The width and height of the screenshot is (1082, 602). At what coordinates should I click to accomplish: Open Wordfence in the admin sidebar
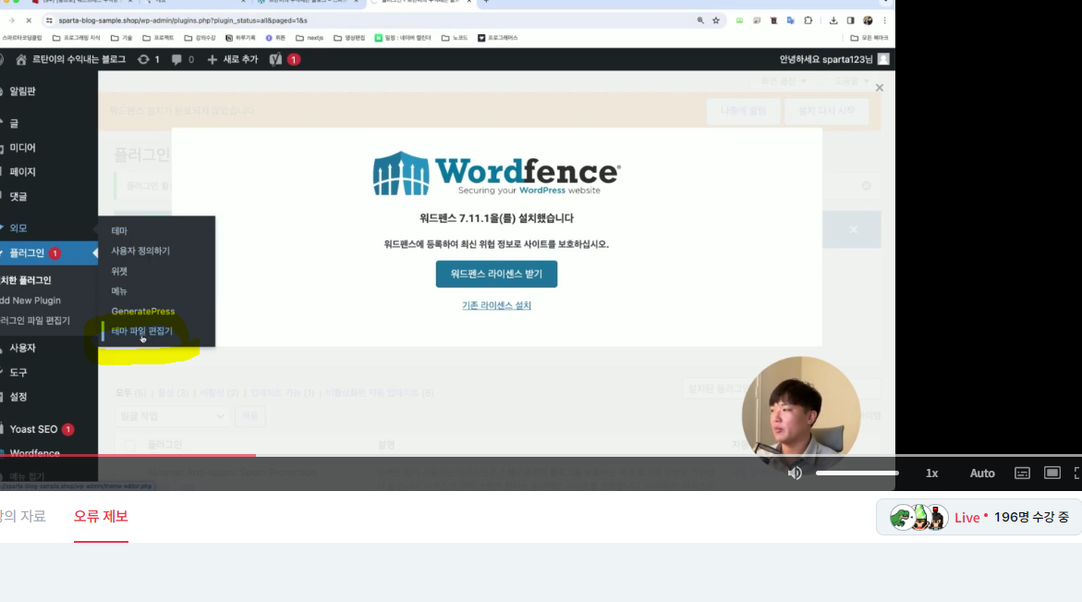point(34,453)
